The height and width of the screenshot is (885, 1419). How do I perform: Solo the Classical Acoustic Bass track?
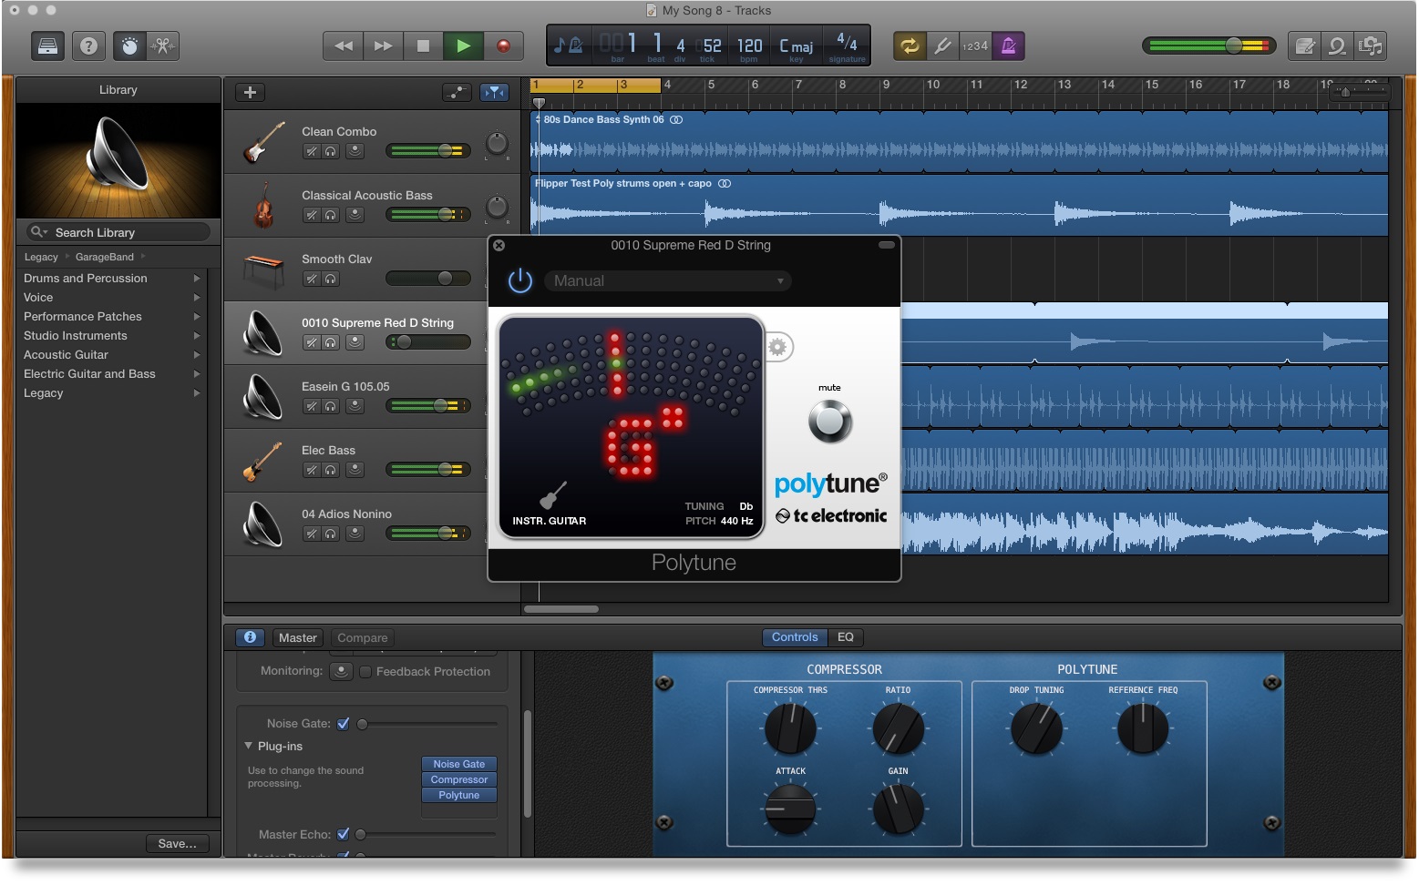[x=330, y=215]
